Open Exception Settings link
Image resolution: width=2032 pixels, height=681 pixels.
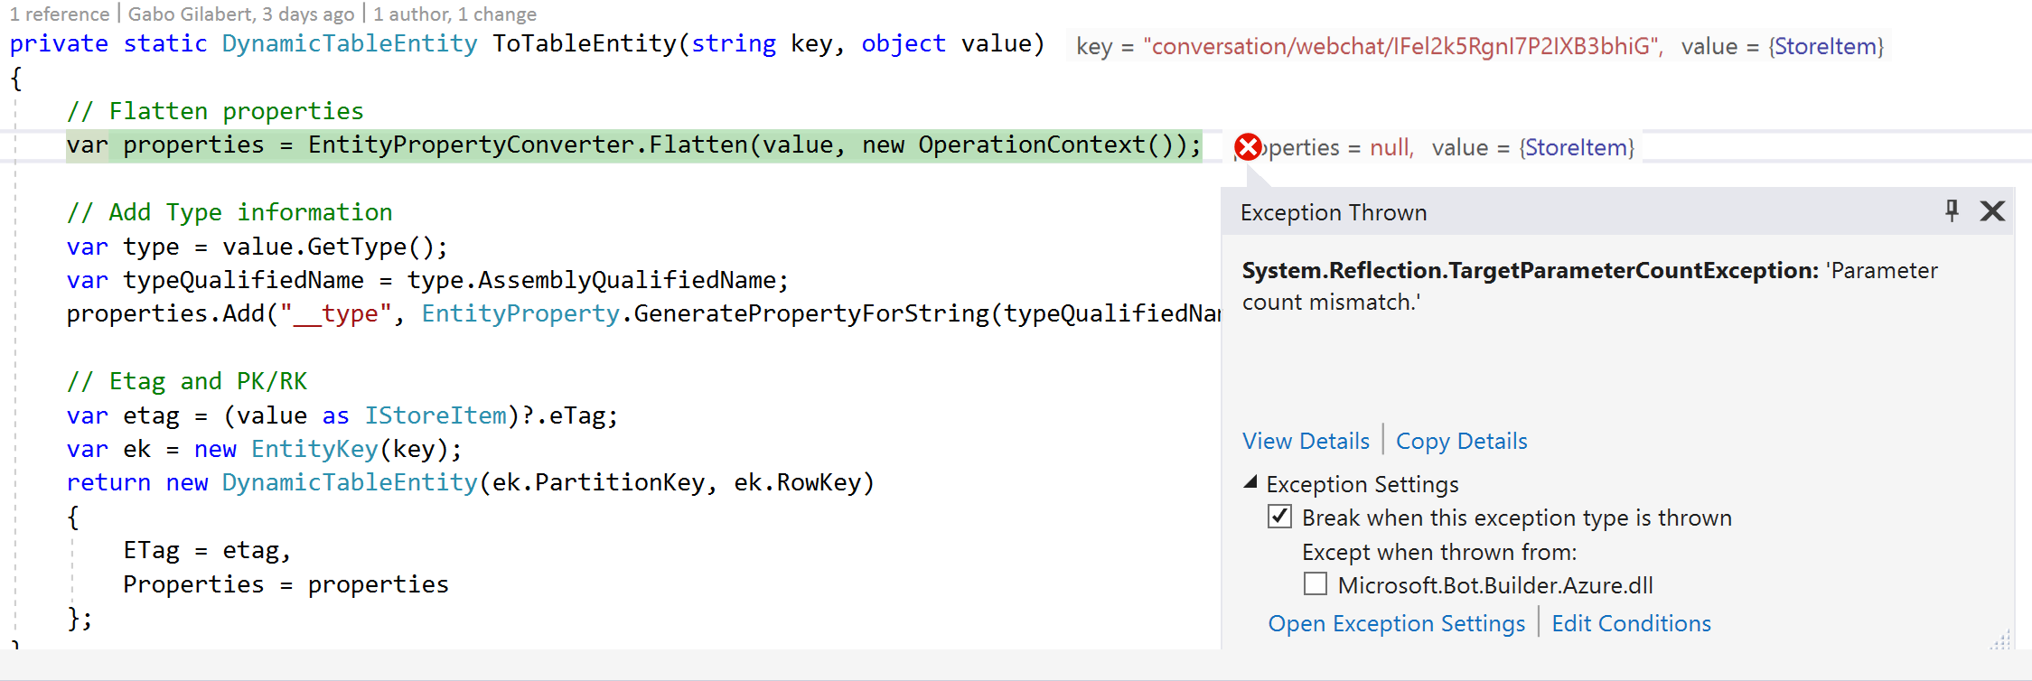click(x=1396, y=623)
